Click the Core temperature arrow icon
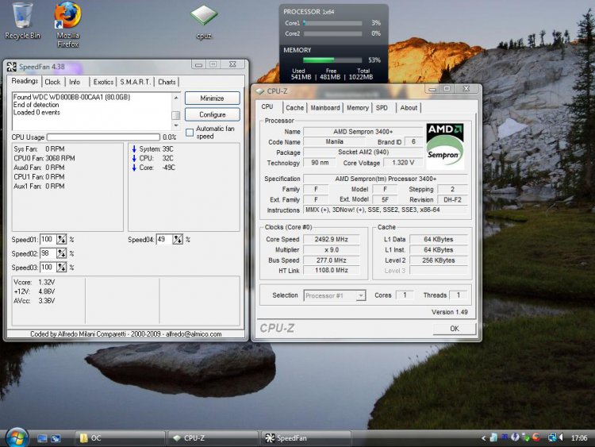 (x=134, y=168)
